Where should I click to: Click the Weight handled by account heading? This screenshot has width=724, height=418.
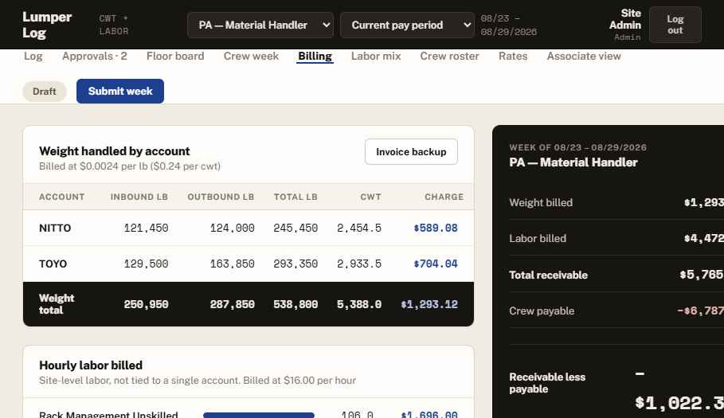coord(115,150)
